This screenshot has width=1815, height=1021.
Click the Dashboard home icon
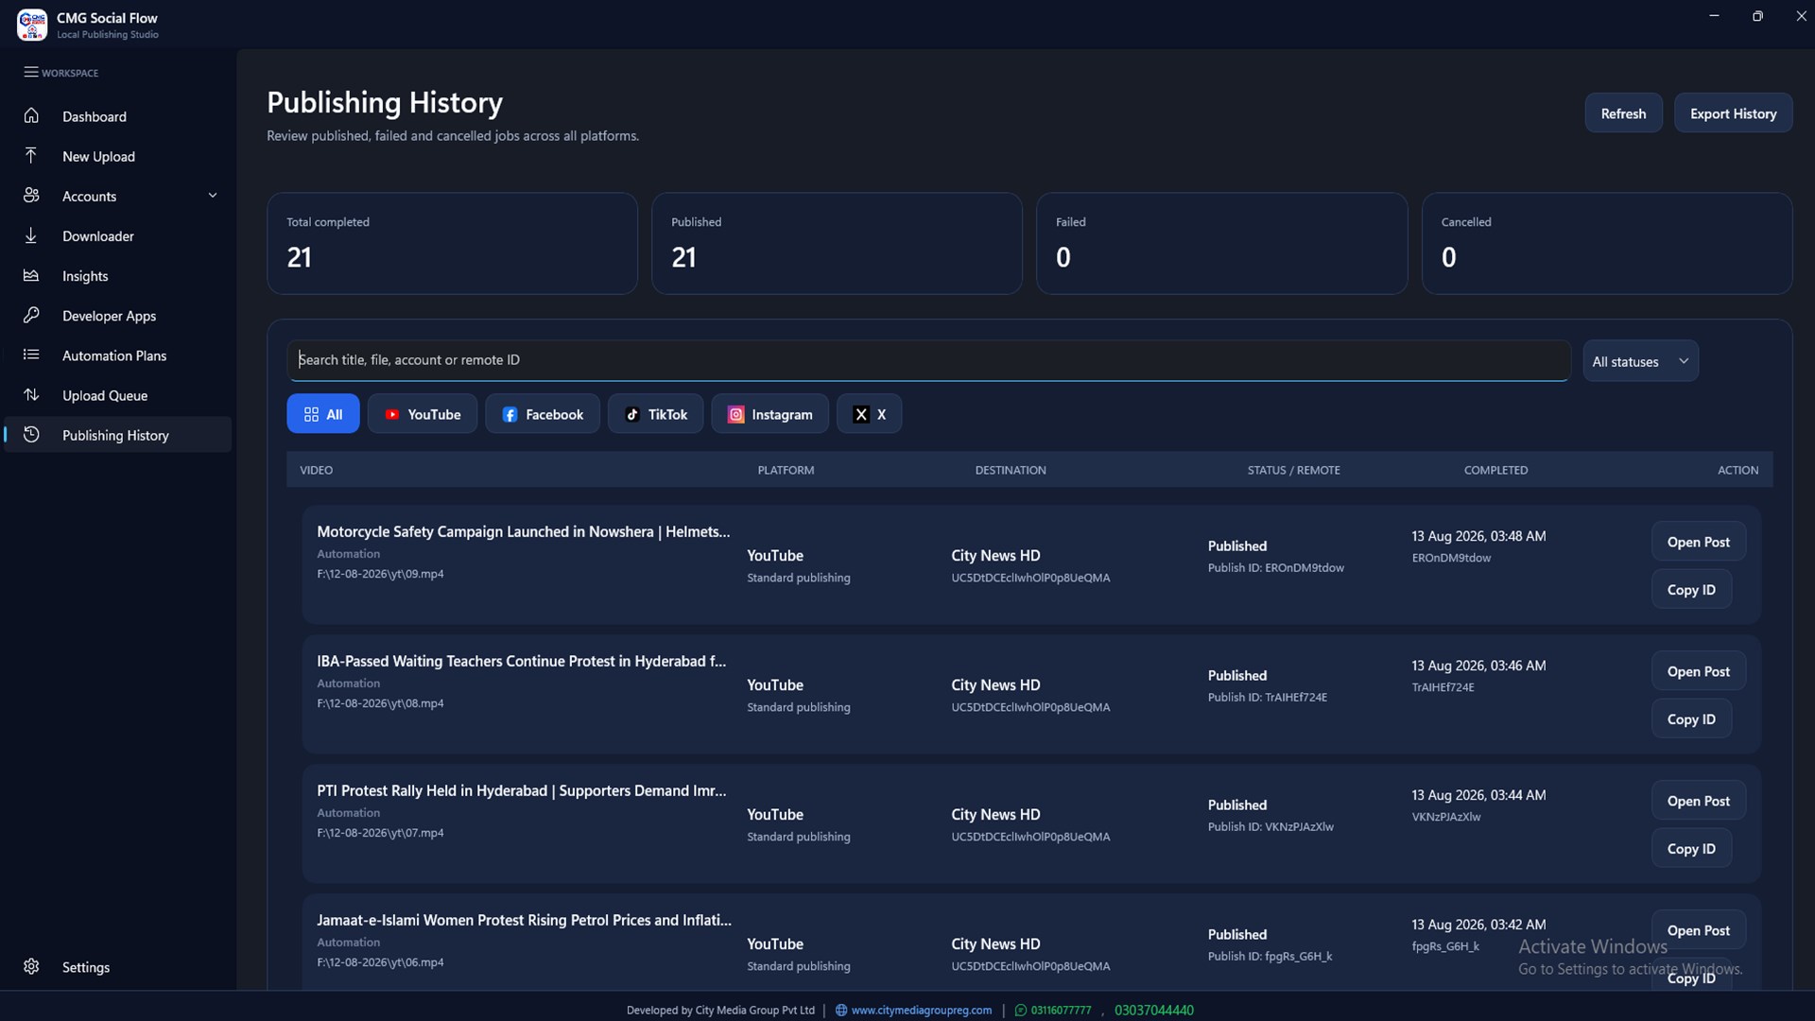coord(31,115)
